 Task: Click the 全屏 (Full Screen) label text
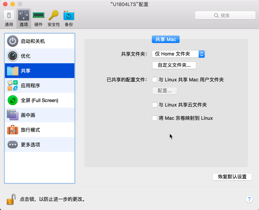point(40,100)
